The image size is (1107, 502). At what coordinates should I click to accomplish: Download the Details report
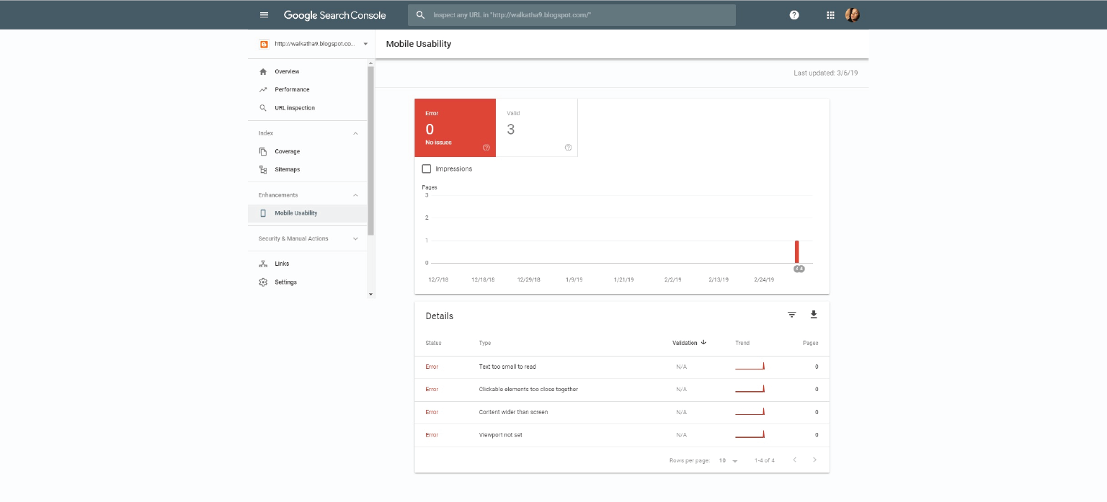click(x=814, y=315)
